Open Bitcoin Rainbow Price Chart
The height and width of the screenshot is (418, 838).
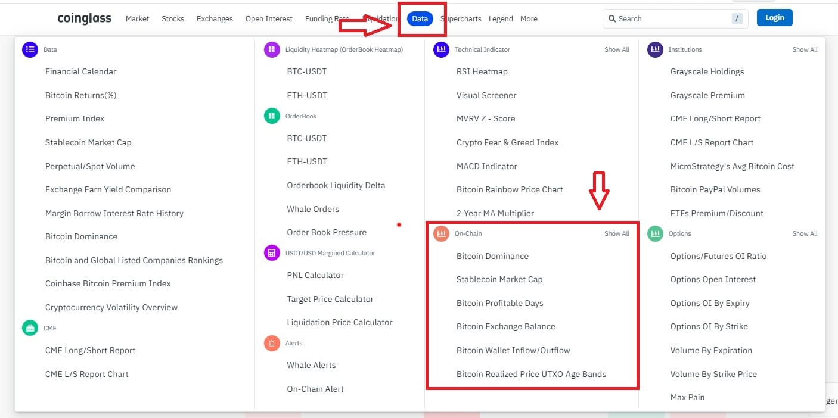[x=510, y=189]
